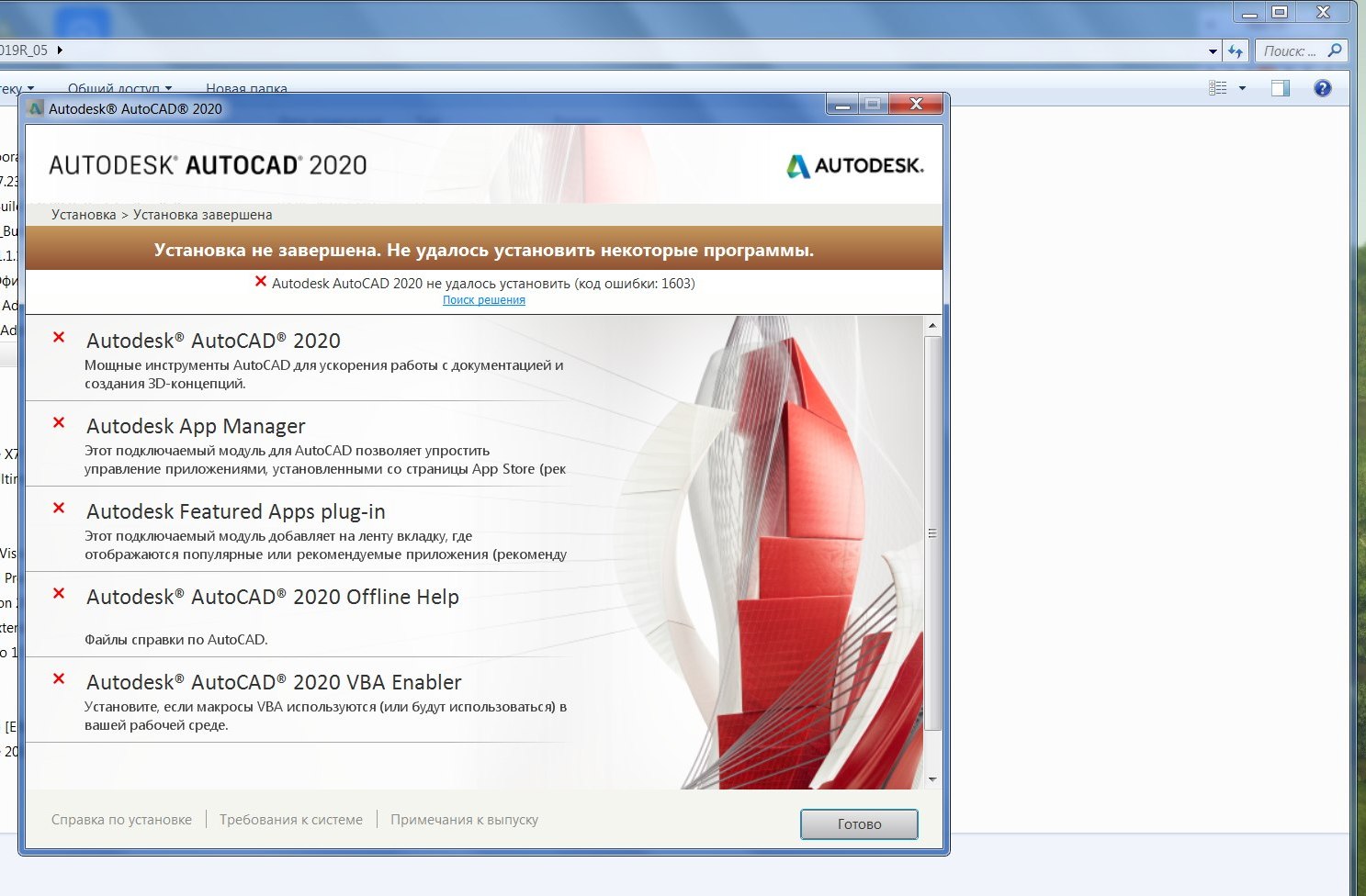
Task: Expand the breadcrumb arrow after 019R_05
Action: (x=60, y=50)
